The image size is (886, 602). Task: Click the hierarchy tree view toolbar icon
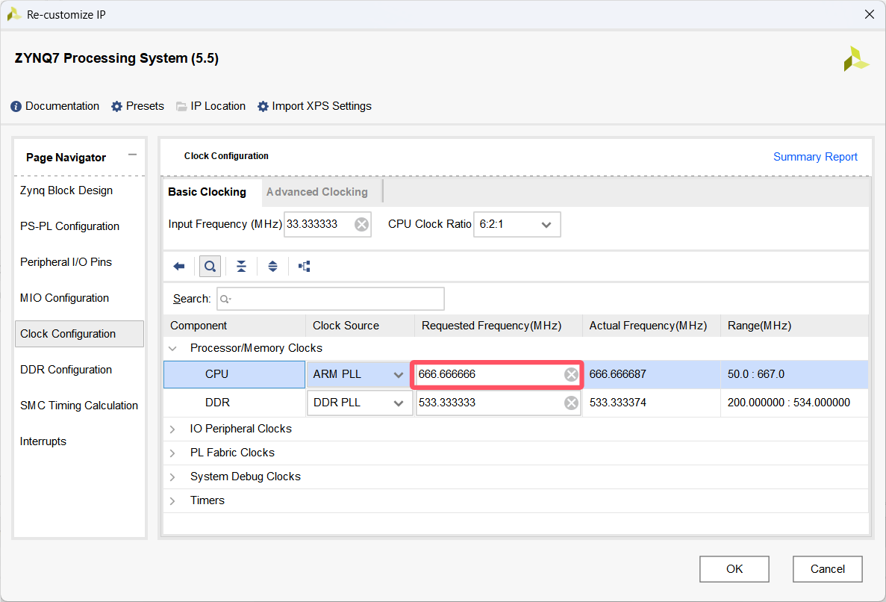305,266
